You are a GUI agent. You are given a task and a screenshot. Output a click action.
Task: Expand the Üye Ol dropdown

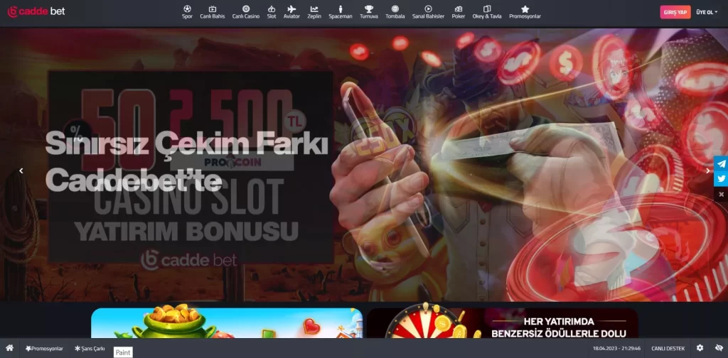706,12
